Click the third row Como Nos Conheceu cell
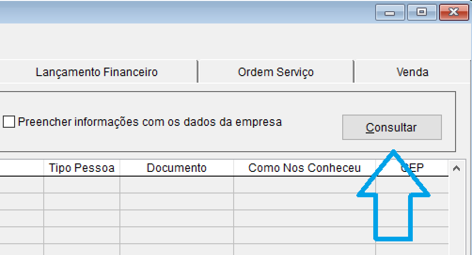The image size is (472, 255). click(304, 218)
